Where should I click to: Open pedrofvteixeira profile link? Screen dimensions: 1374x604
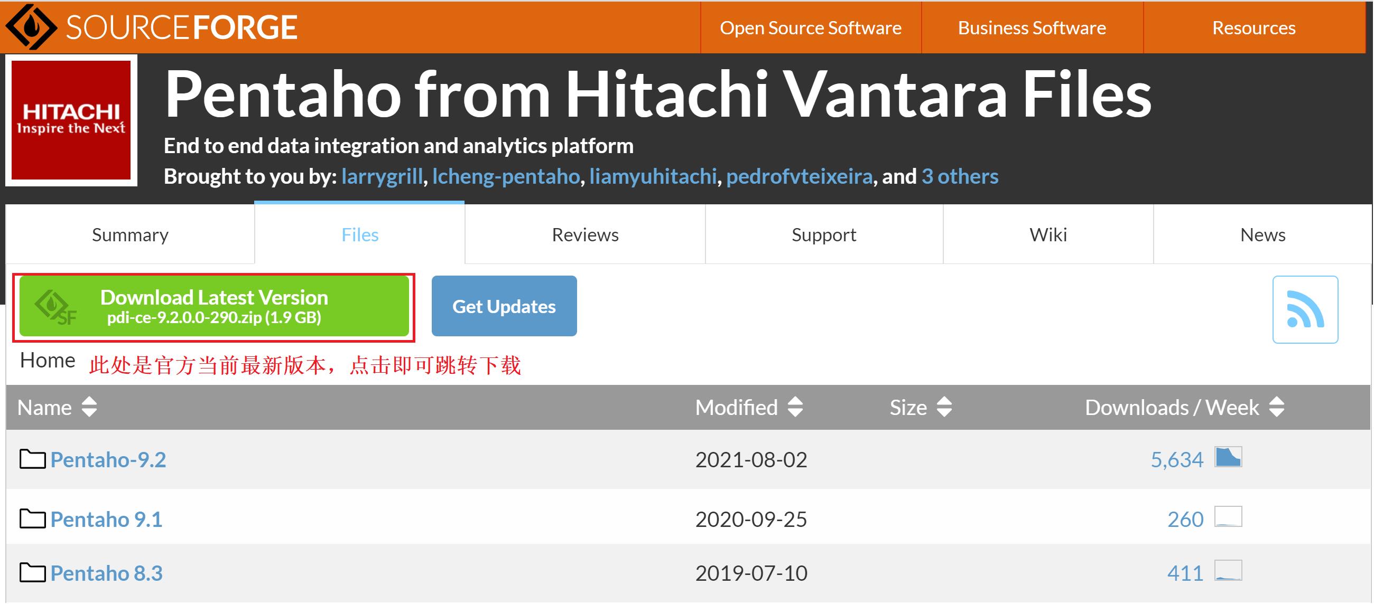coord(799,176)
